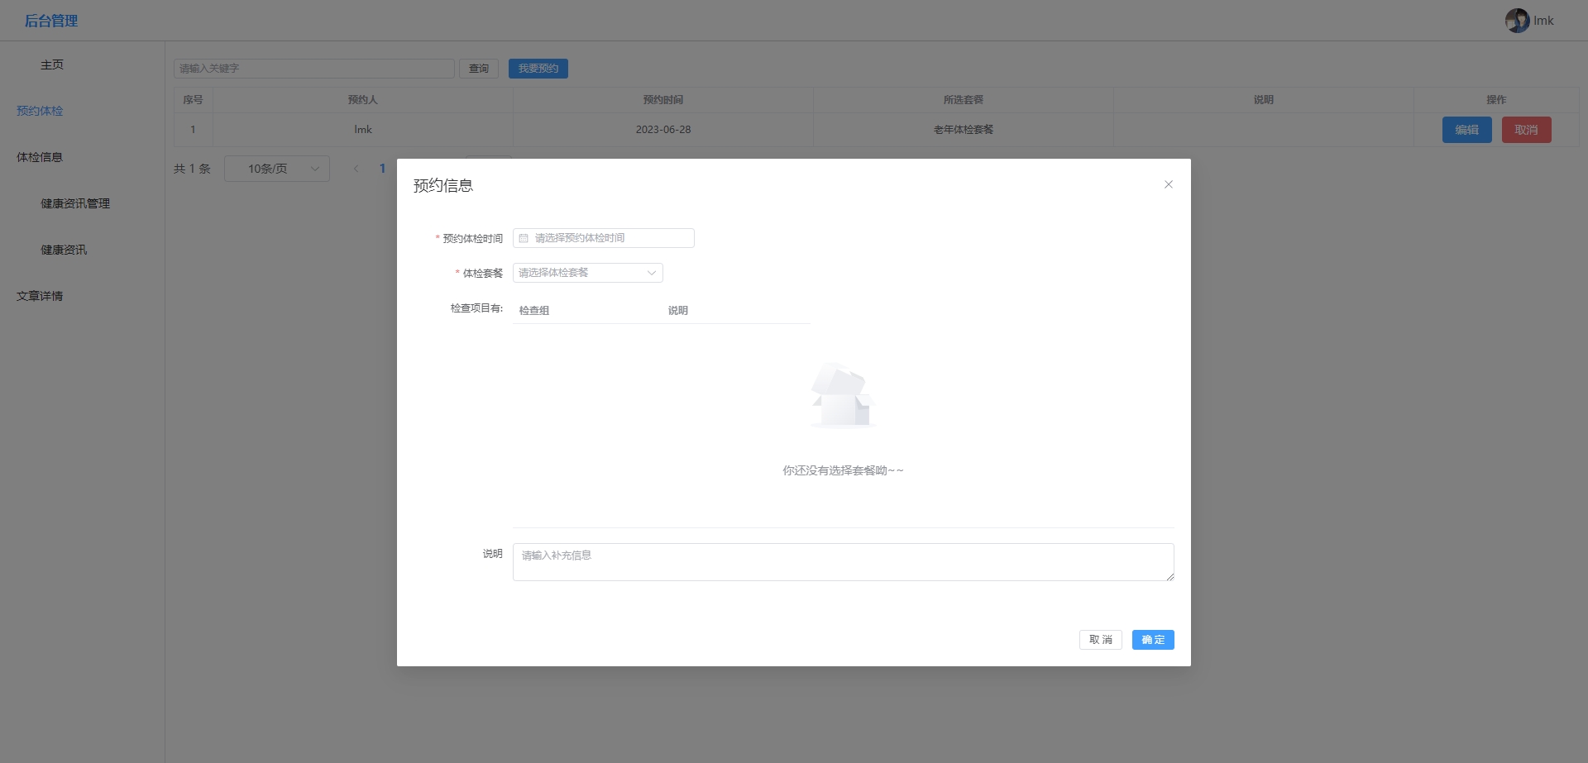Click the blue 编辑 button in row

1466,130
